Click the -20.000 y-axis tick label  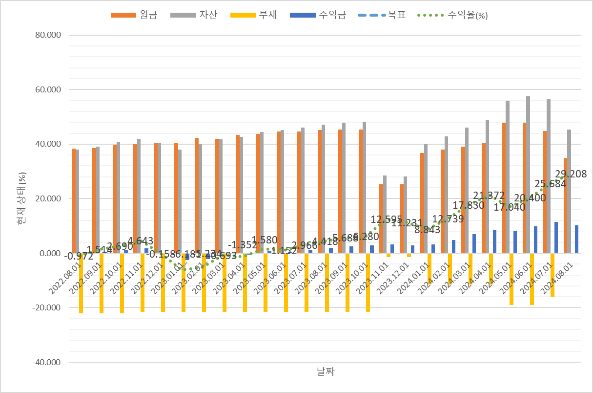point(45,307)
